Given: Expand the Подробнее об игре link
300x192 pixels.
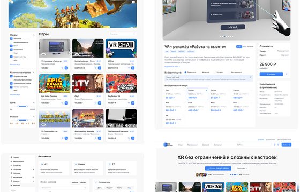Looking at the screenshot, I should [172, 67].
